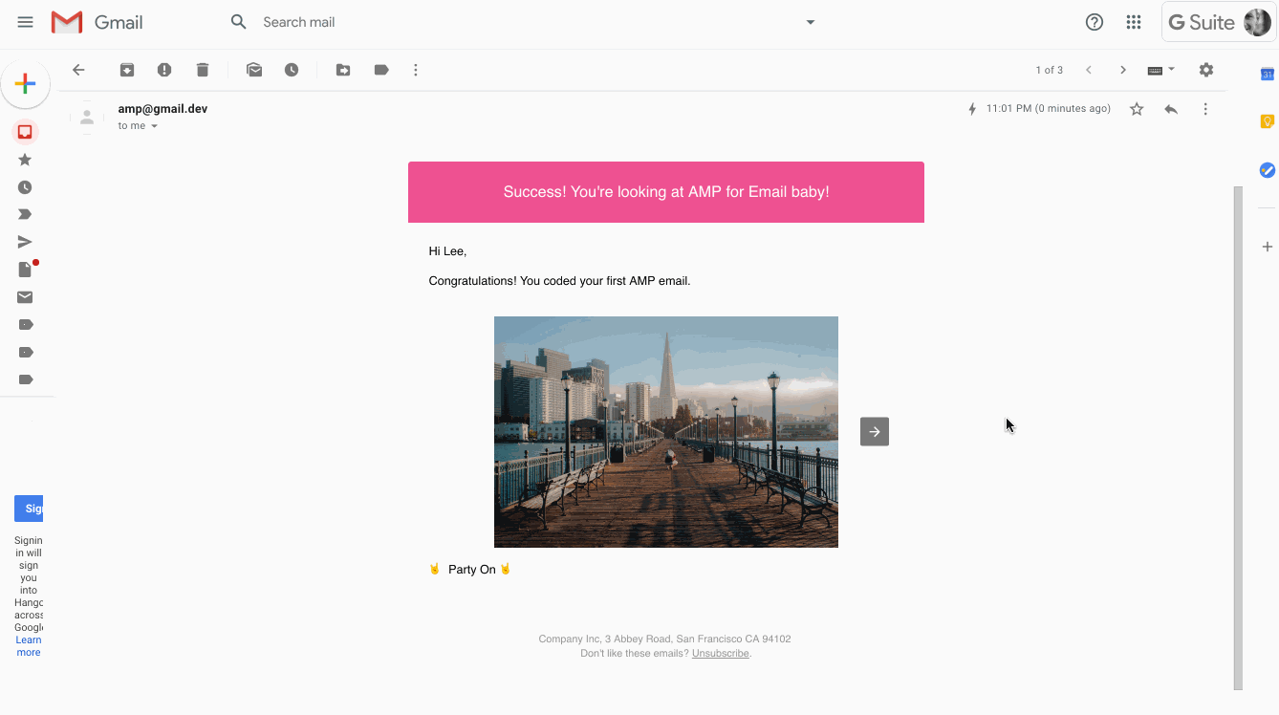
Task: Open the More options menu for this email
Action: coord(1205,108)
